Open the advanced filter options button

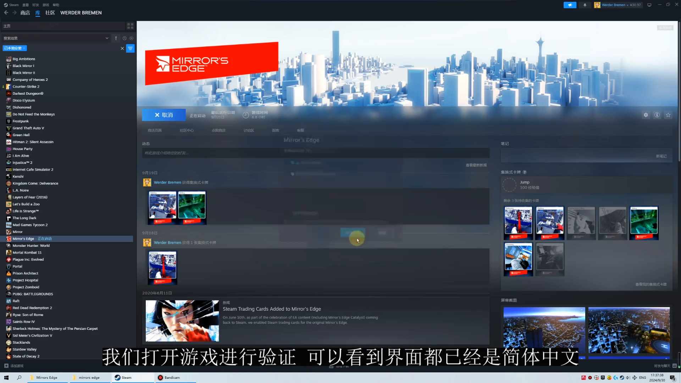(131, 48)
